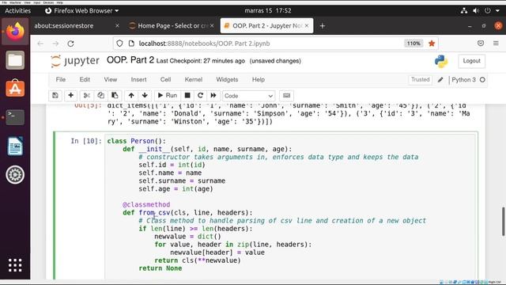The width and height of the screenshot is (506, 285).
Task: Insert a cell below with plus icon
Action: pos(70,96)
